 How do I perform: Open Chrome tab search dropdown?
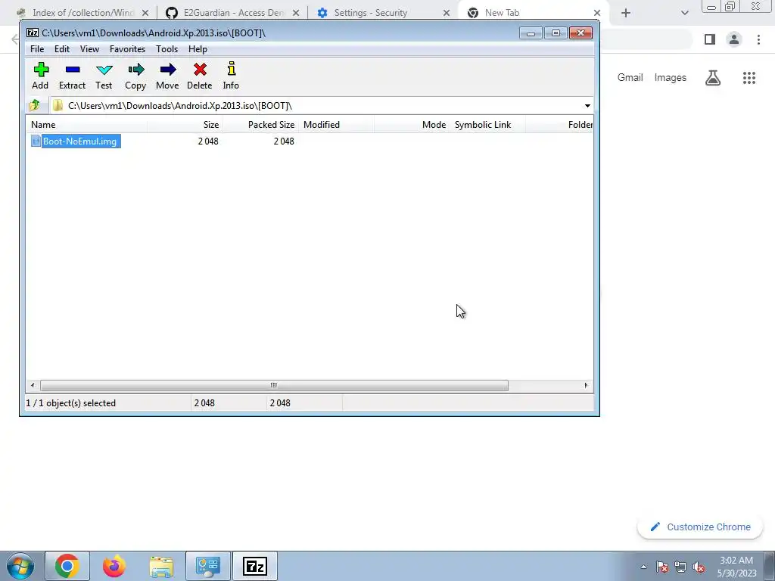click(x=684, y=13)
